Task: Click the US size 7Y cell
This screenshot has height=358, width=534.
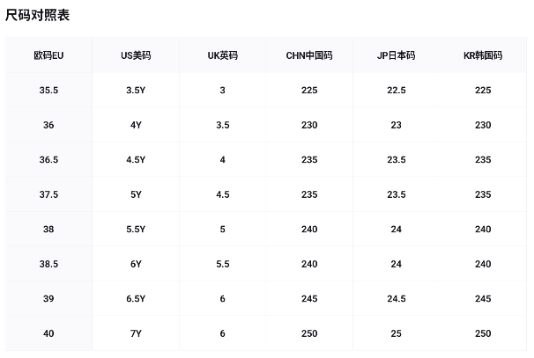Action: coord(136,333)
